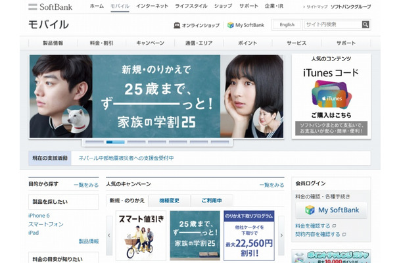The width and height of the screenshot is (401, 263).
Task: Open the iPad link
Action: [x=34, y=233]
